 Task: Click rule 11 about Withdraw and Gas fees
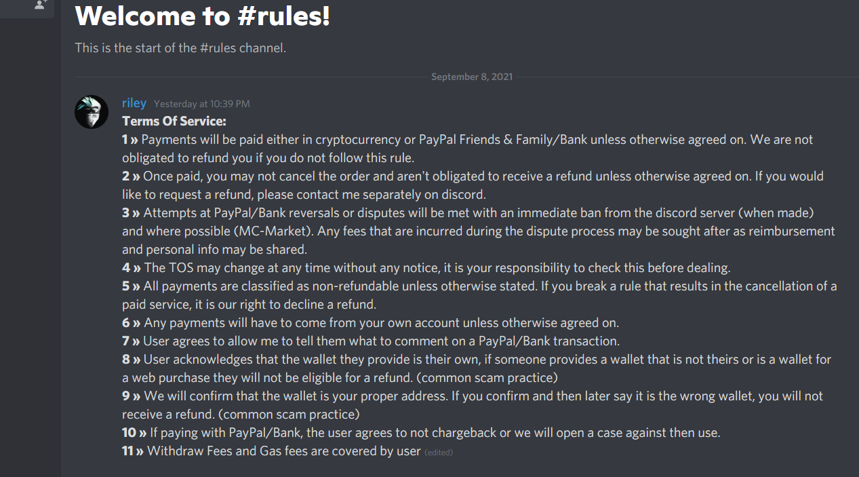click(271, 451)
